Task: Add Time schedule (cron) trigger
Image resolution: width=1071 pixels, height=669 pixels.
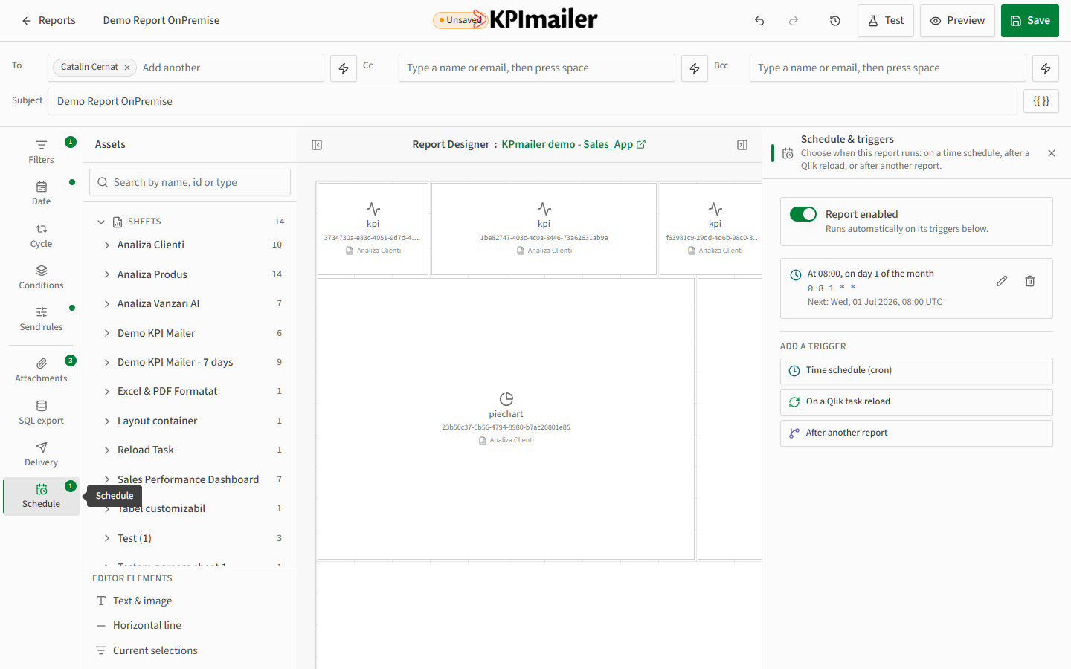Action: (916, 370)
